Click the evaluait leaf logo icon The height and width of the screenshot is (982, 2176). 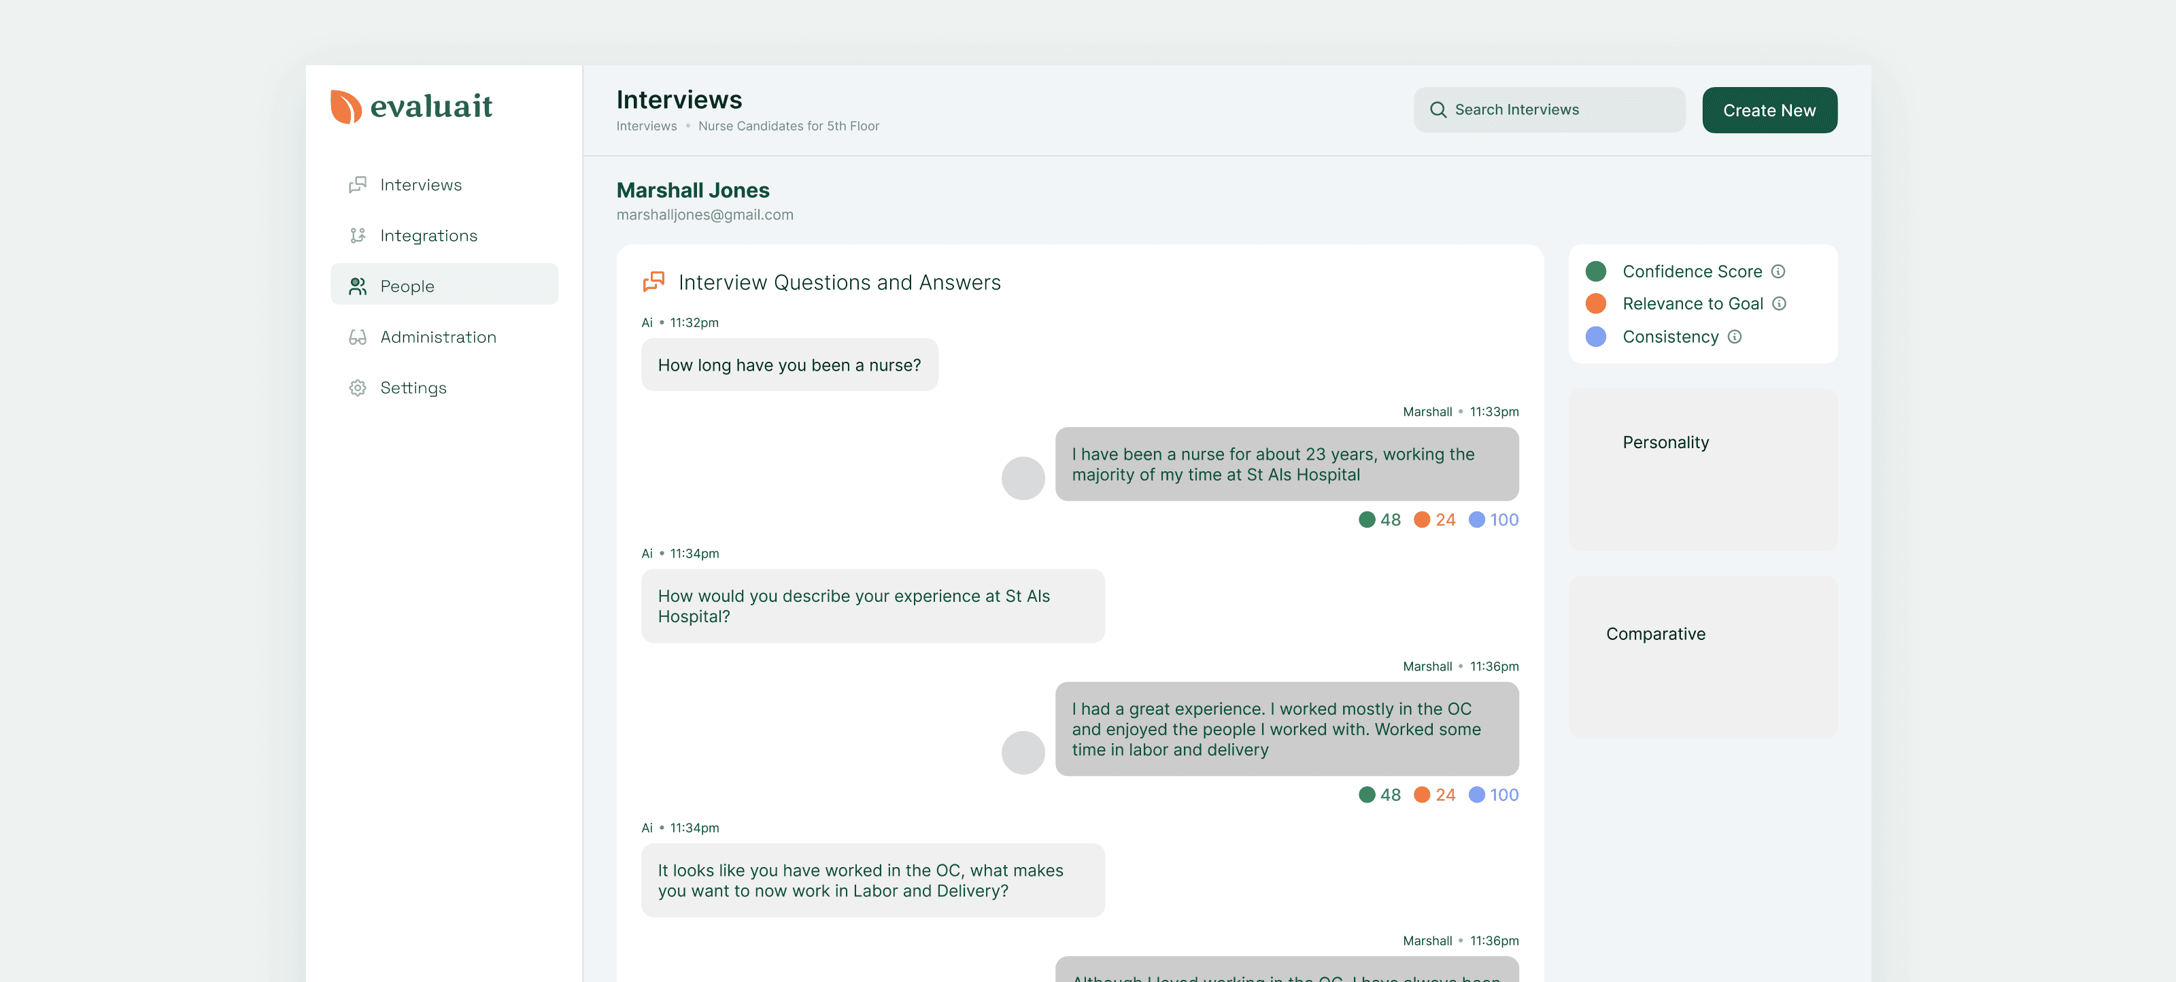point(345,107)
